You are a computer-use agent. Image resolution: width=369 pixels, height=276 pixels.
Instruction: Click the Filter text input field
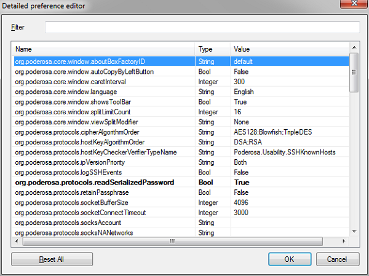tap(202, 27)
